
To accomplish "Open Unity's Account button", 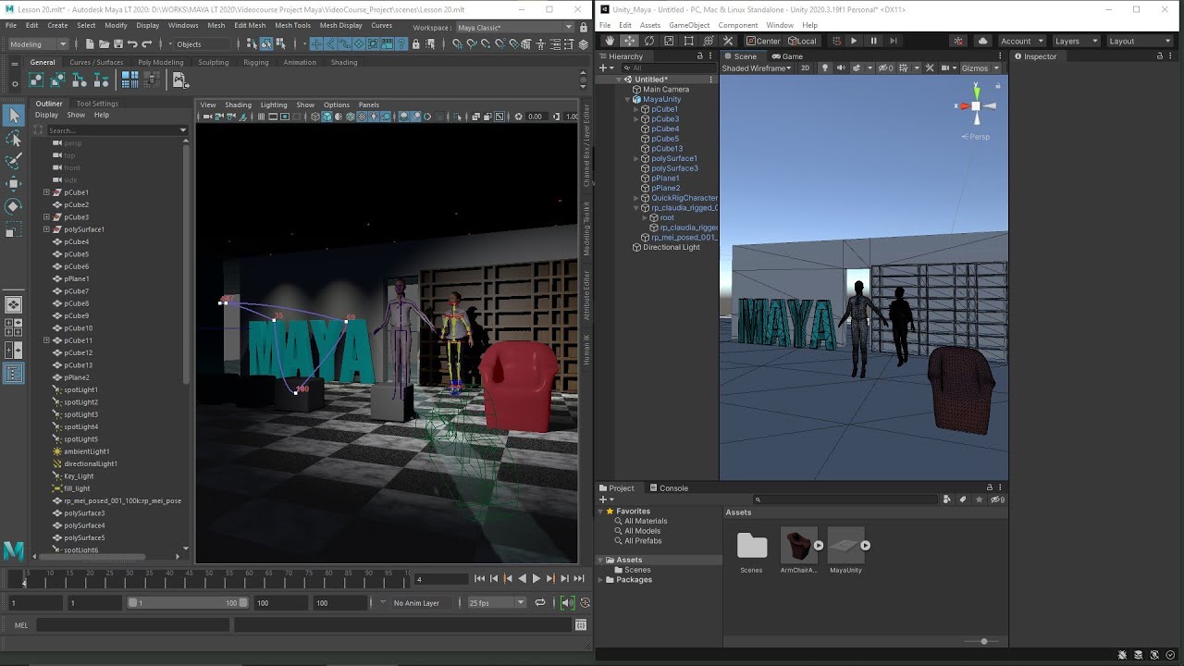I will pos(1021,41).
